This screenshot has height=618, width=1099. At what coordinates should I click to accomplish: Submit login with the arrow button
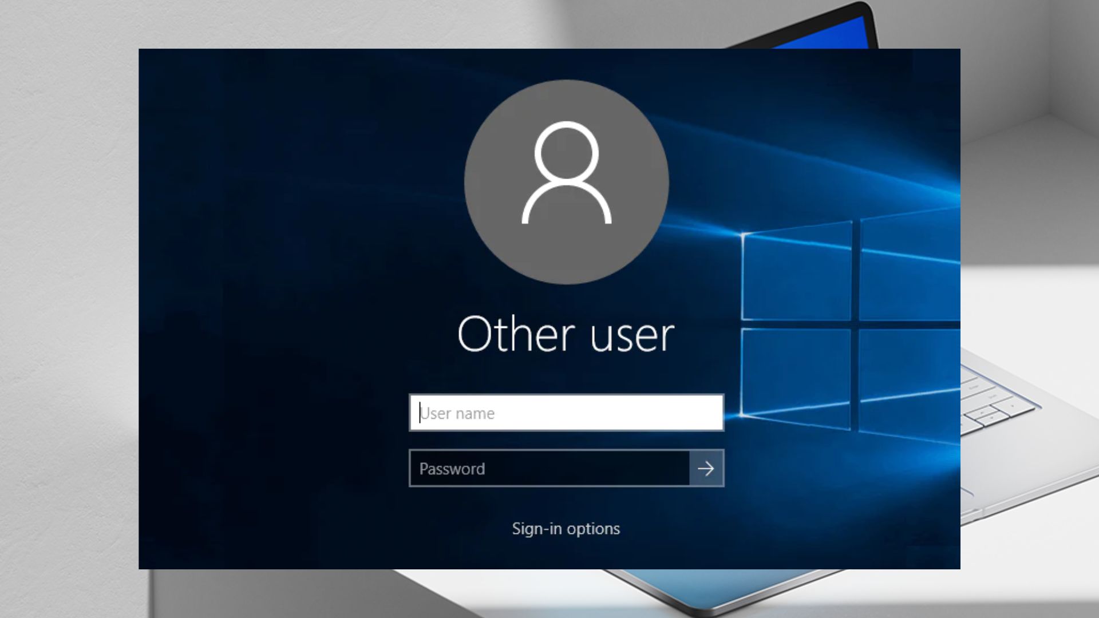[707, 469]
